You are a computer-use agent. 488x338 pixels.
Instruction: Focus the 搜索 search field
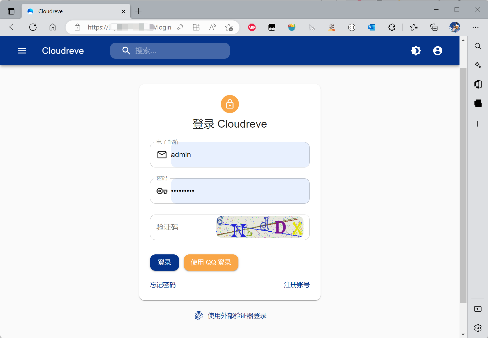(x=170, y=51)
